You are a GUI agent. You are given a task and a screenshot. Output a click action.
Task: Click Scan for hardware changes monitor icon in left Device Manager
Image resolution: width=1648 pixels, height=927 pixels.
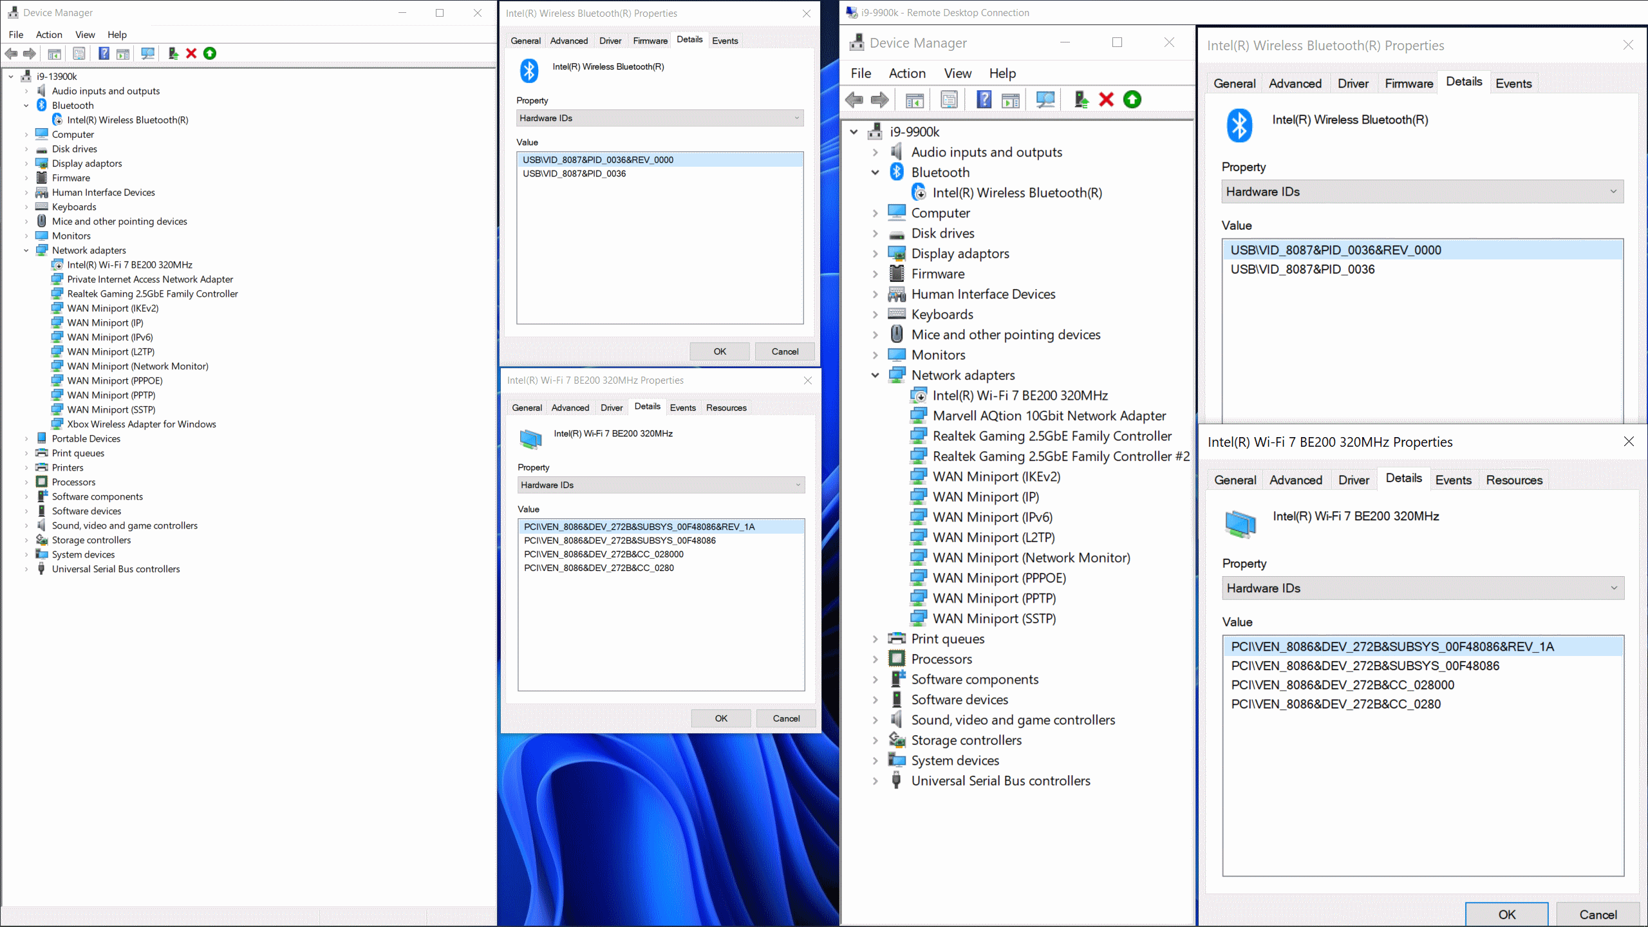tap(148, 53)
